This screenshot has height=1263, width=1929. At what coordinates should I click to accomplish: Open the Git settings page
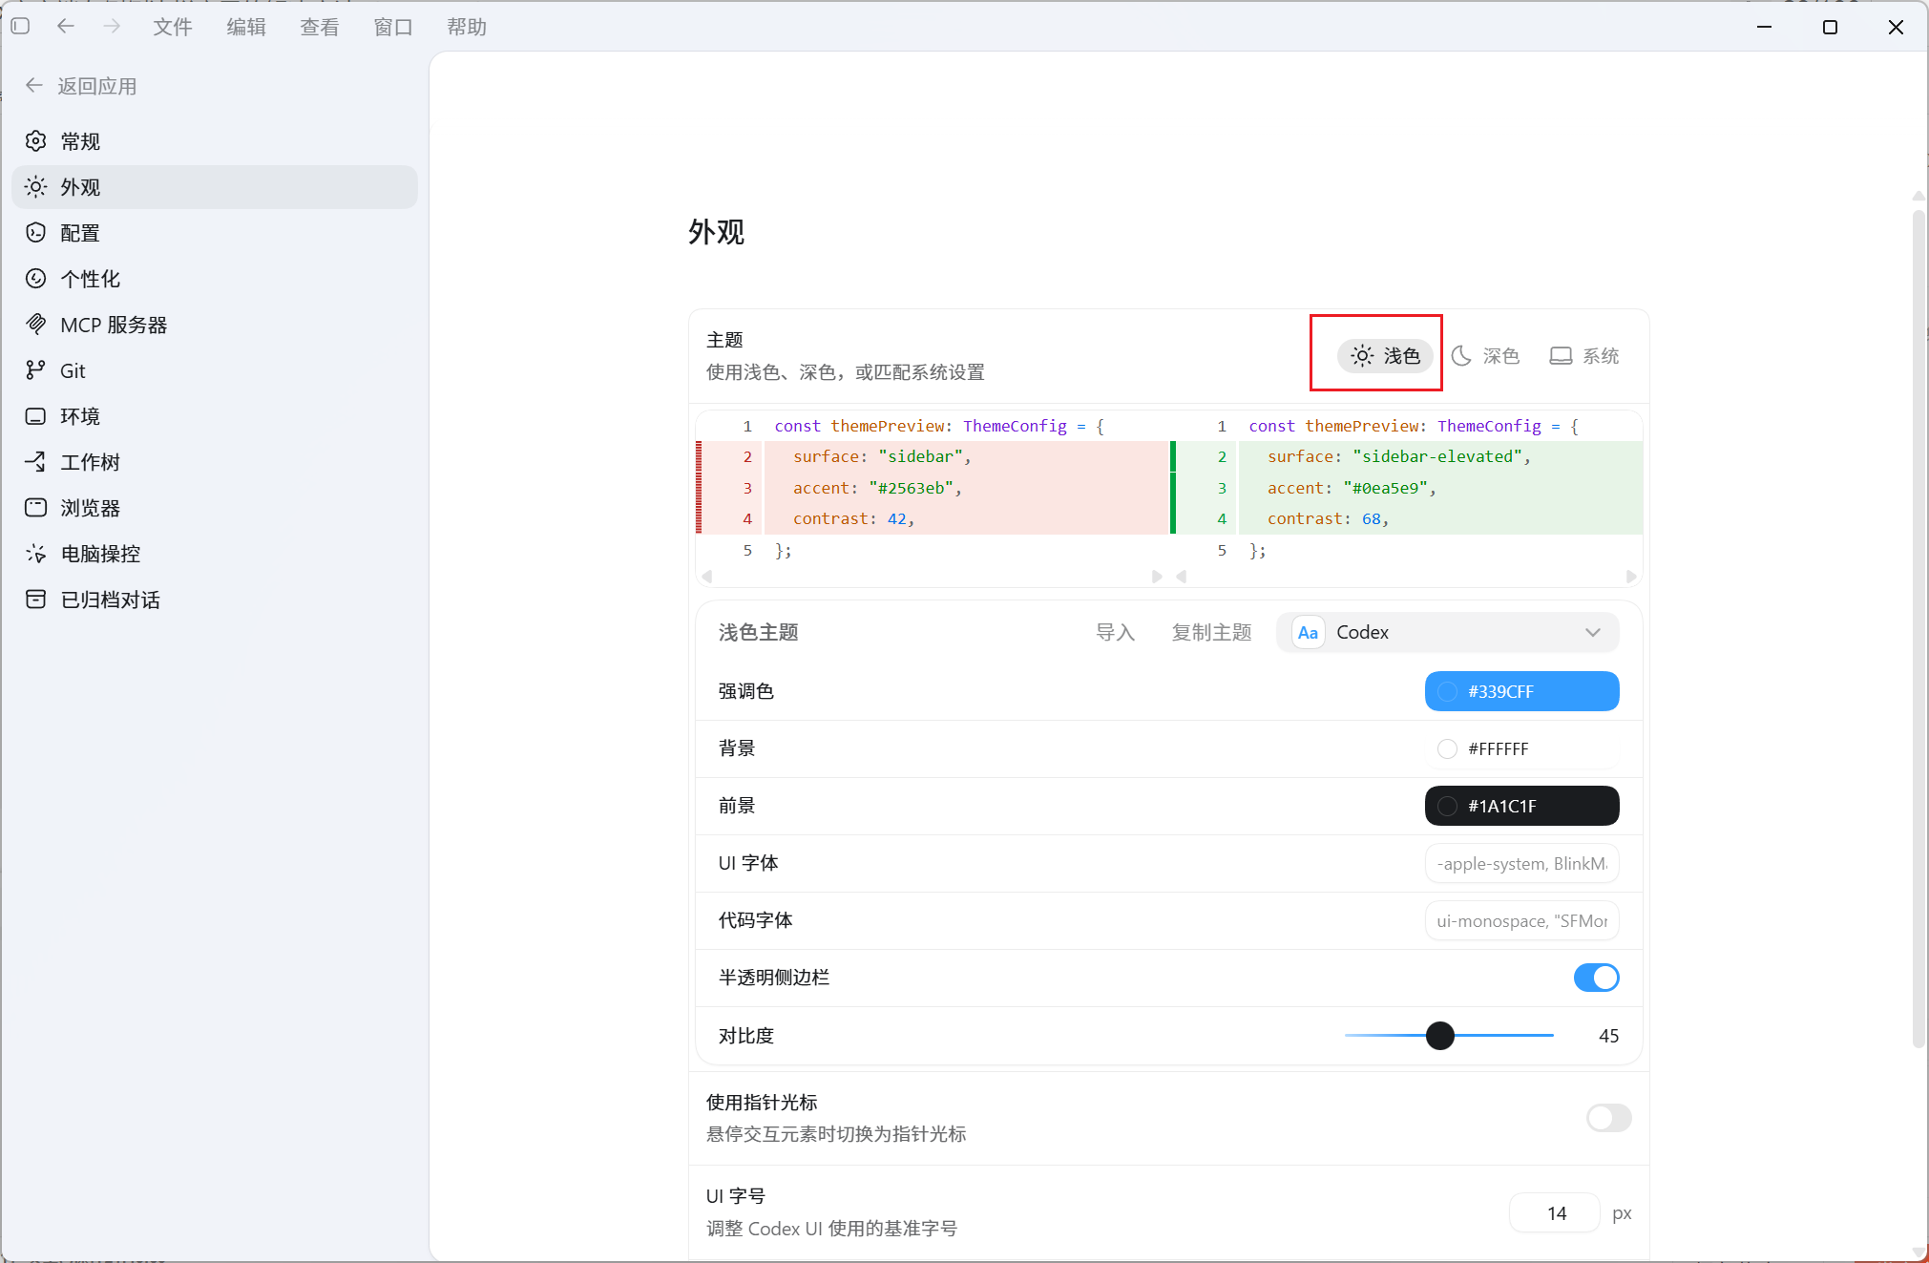point(215,370)
